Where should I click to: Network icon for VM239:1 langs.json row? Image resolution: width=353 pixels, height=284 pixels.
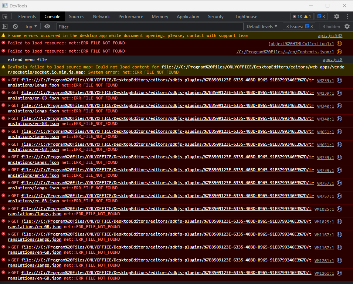point(339,80)
